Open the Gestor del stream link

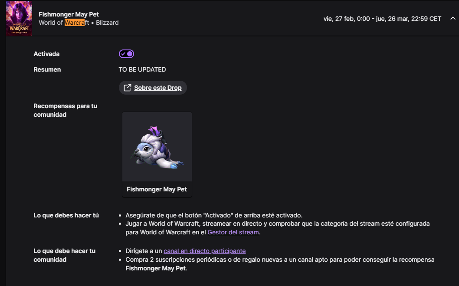coord(233,232)
